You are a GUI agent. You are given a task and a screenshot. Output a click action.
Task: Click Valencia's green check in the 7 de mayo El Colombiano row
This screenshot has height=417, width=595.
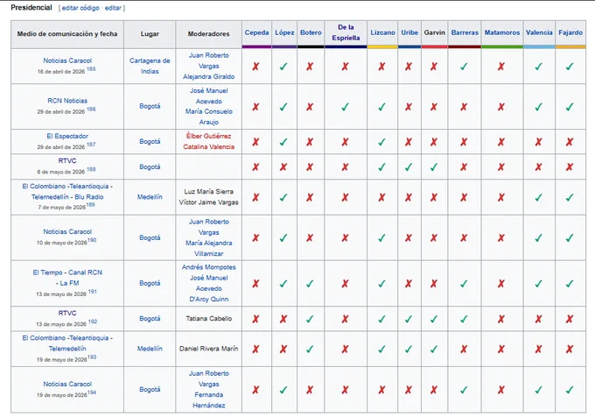coord(539,197)
